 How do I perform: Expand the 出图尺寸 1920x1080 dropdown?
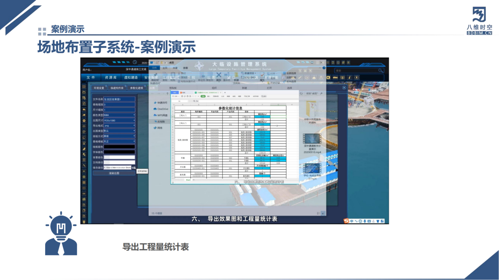pos(134,121)
